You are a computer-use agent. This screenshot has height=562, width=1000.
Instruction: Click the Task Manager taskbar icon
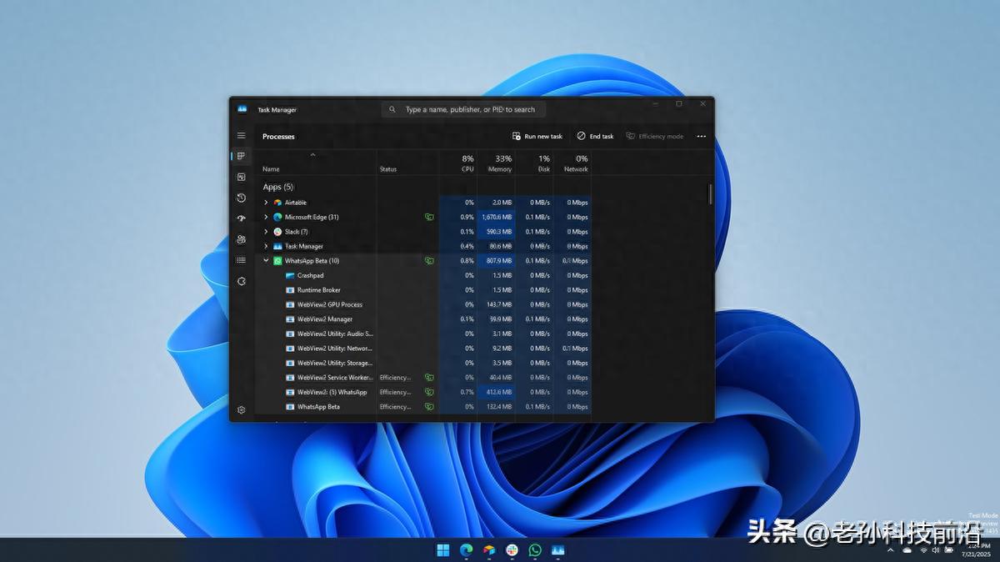pos(558,550)
